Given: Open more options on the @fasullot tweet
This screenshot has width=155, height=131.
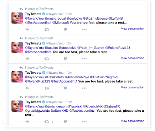Looking at the screenshot, I should pyautogui.click(x=84, y=59).
